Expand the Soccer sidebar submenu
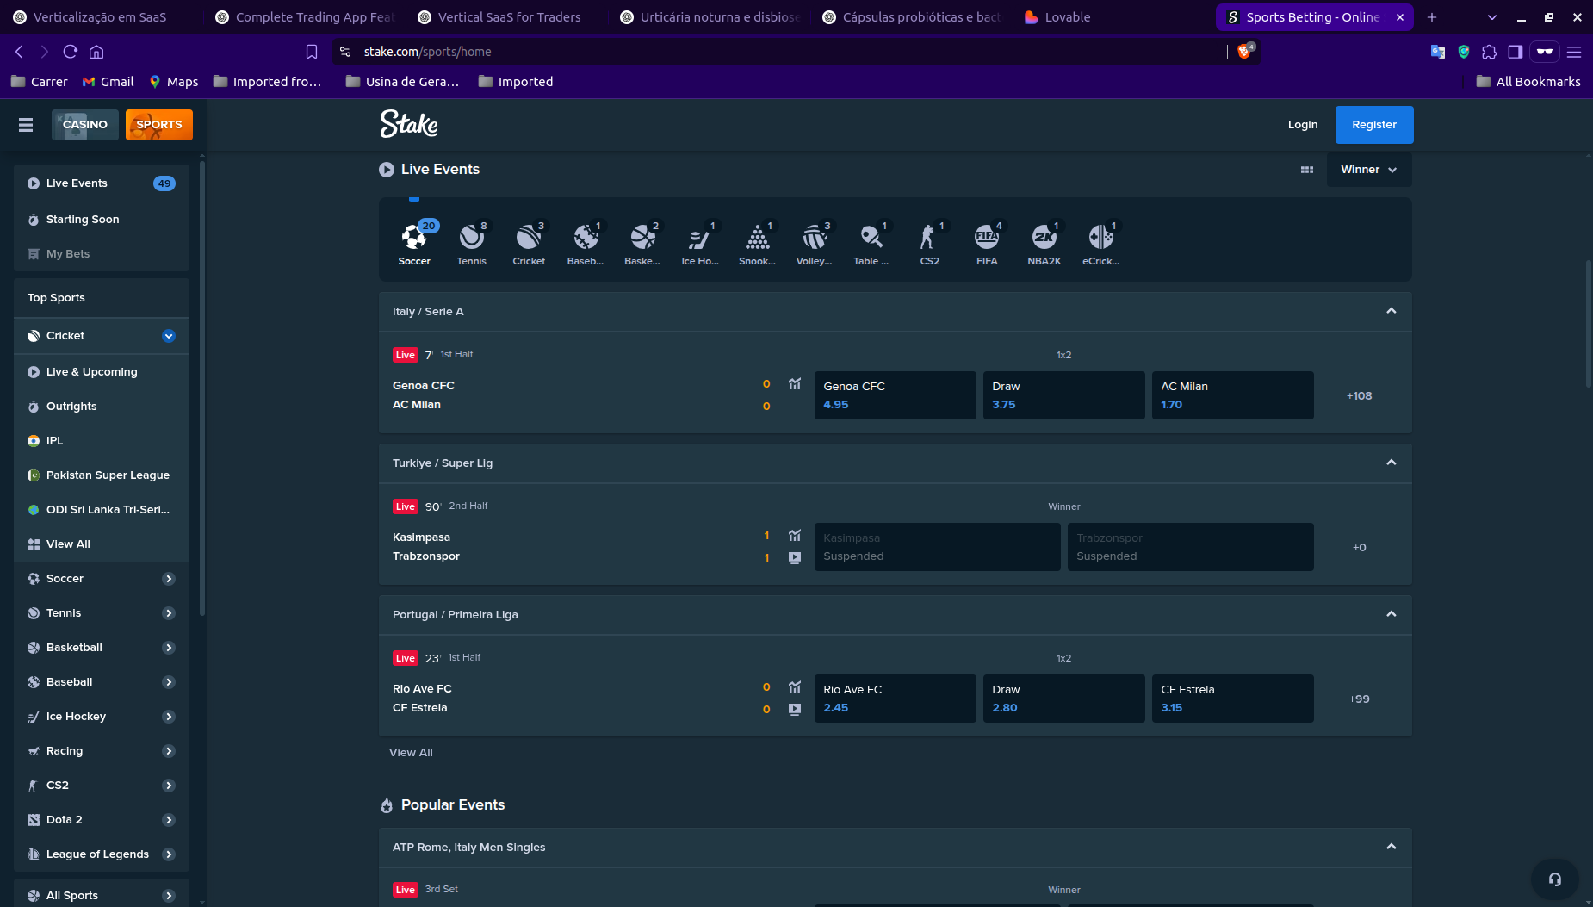The width and height of the screenshot is (1593, 907). coord(169,579)
